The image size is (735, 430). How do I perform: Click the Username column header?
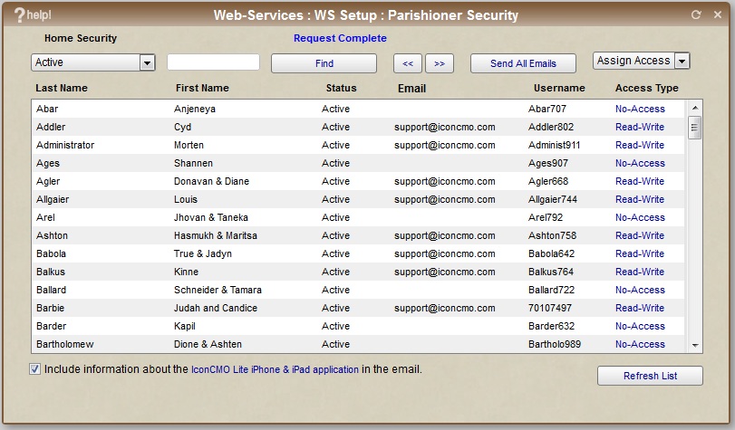pyautogui.click(x=559, y=88)
